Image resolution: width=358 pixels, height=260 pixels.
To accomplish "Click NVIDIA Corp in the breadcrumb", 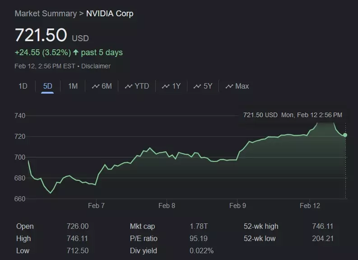I will pos(110,14).
